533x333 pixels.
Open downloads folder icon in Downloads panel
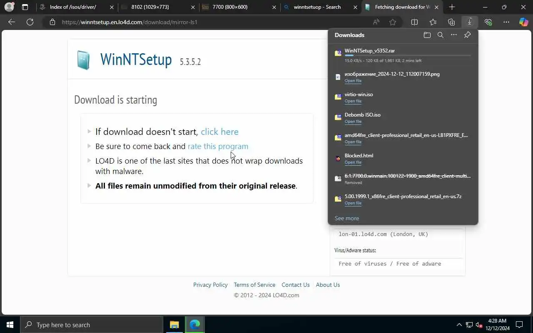point(427,35)
